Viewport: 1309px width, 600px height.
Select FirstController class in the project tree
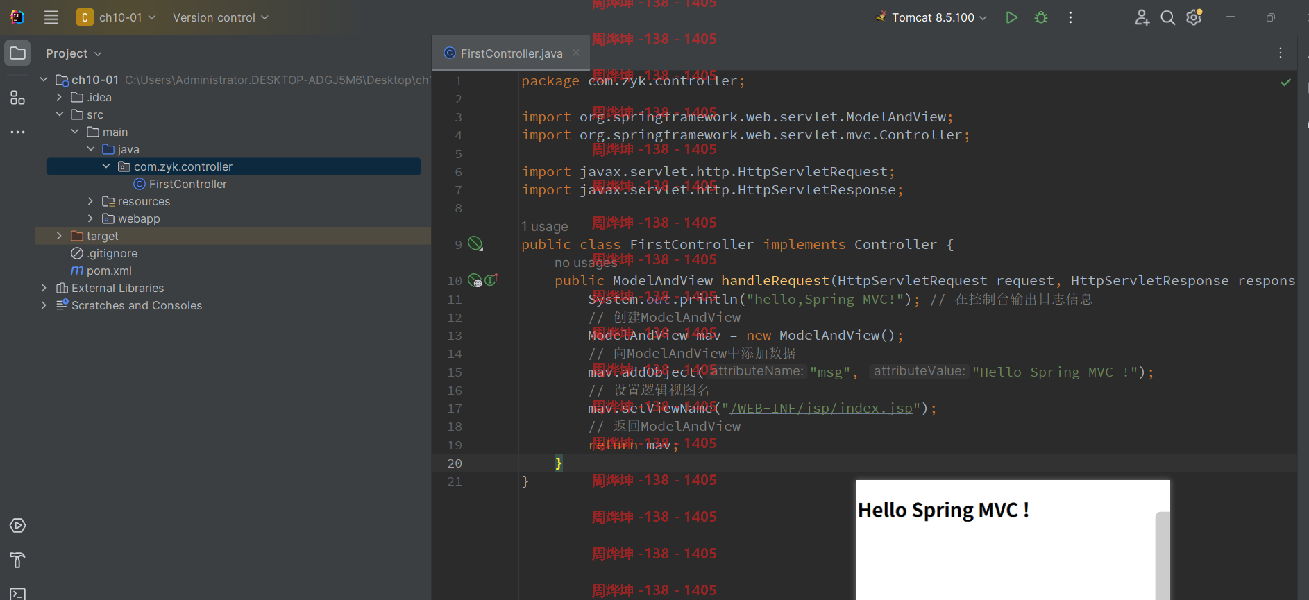point(180,184)
